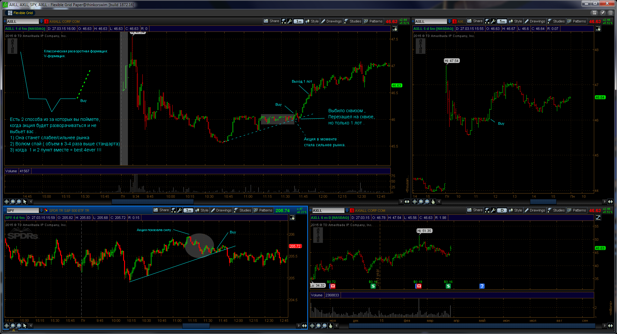Open Drawings menu in top-left AXLL chart
This screenshot has width=617, height=334.
(x=331, y=21)
